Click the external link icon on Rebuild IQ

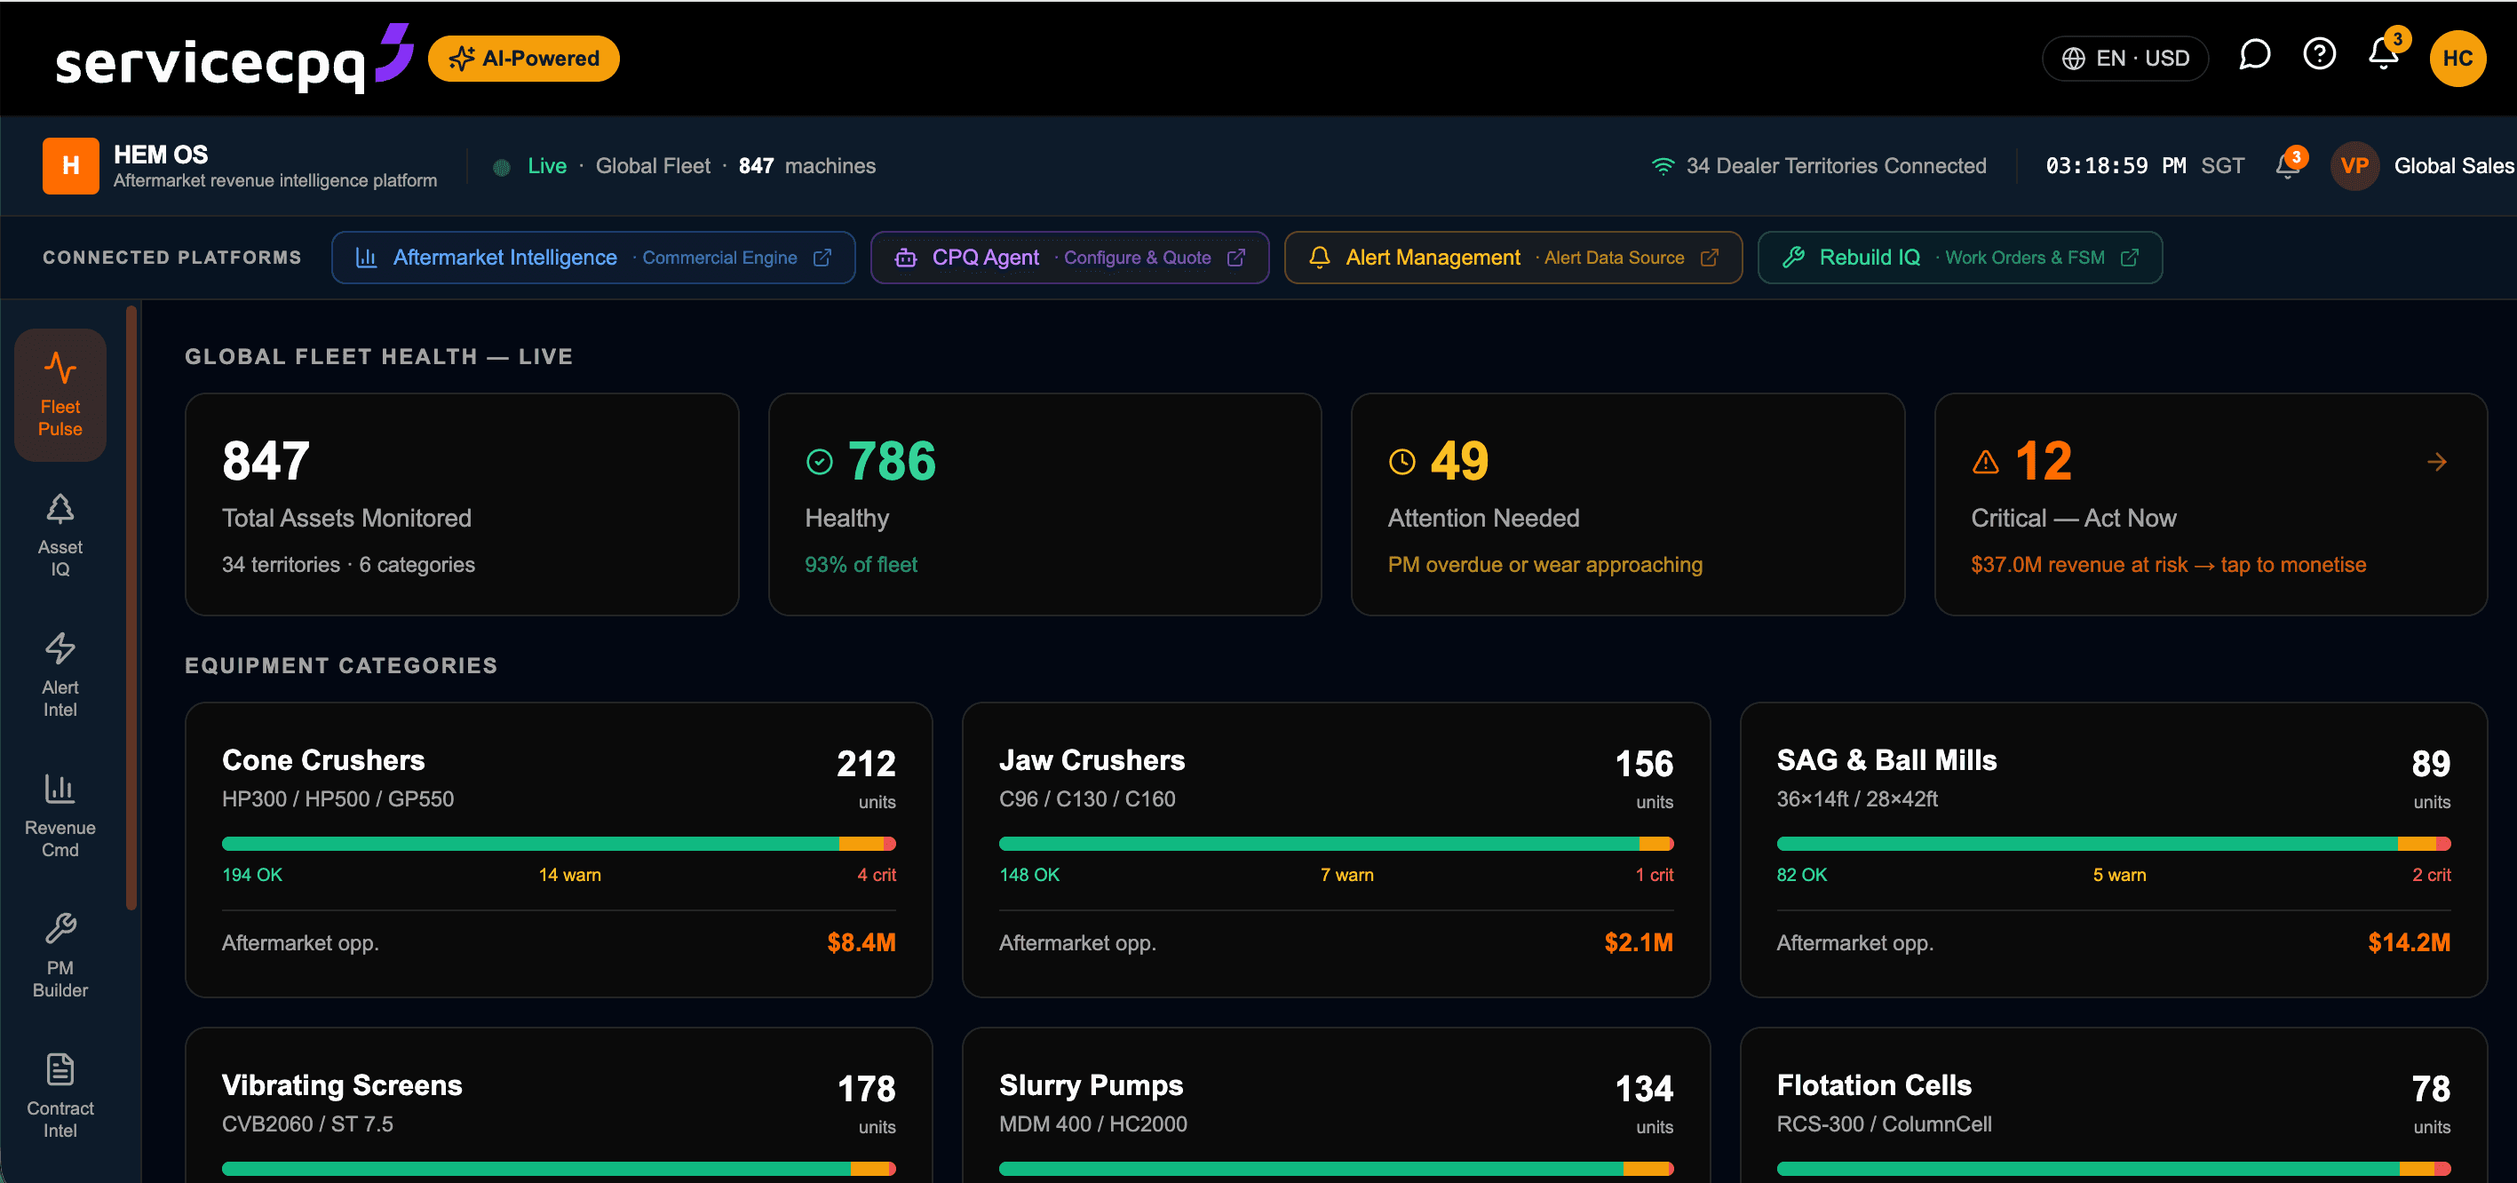(2129, 257)
